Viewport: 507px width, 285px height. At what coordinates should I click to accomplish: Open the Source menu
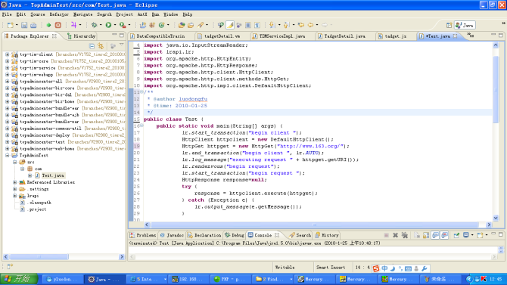pyautogui.click(x=38, y=14)
